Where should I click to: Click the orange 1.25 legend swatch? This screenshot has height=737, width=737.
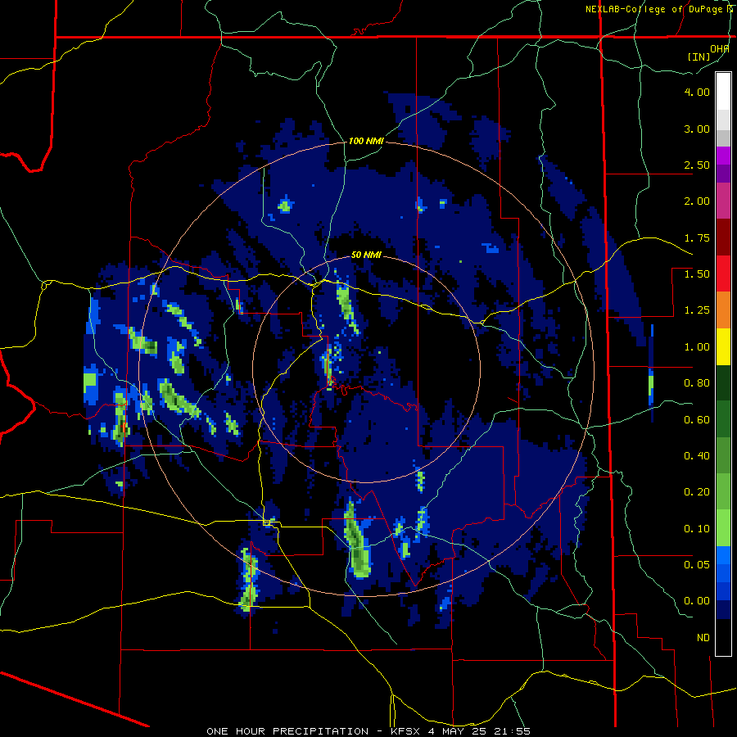[723, 310]
